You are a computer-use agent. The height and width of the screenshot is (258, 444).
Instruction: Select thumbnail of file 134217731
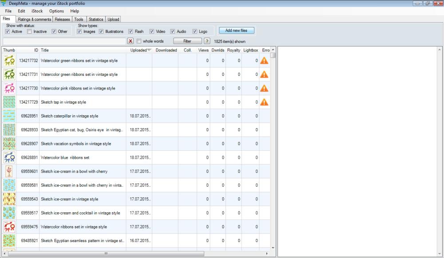tap(9, 74)
